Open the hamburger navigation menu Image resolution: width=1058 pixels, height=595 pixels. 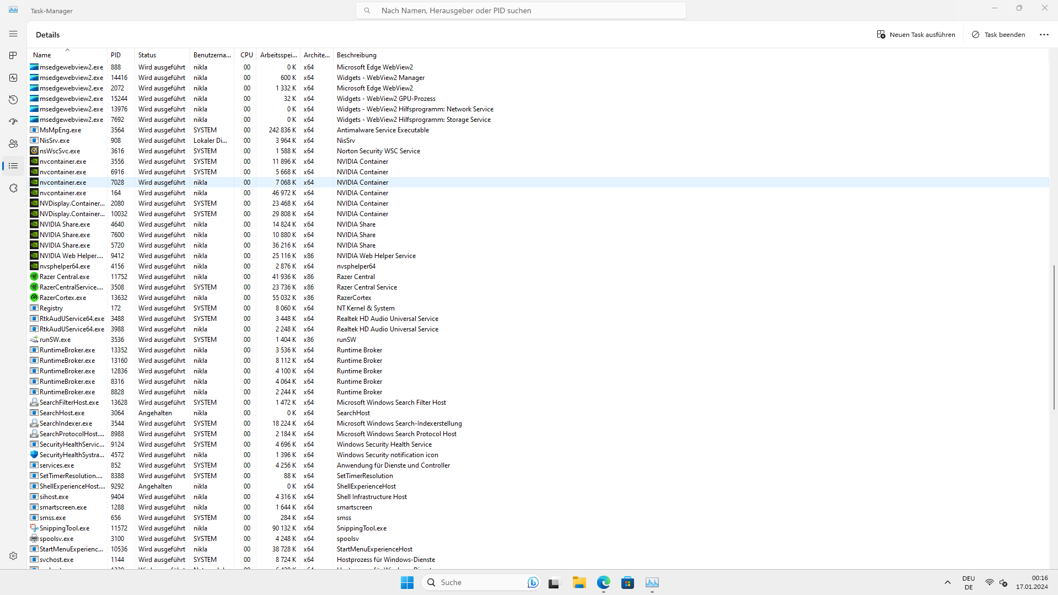point(13,34)
